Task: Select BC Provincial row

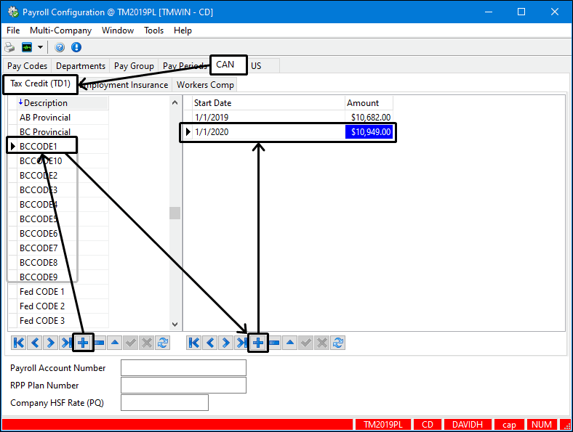Action: coord(63,131)
